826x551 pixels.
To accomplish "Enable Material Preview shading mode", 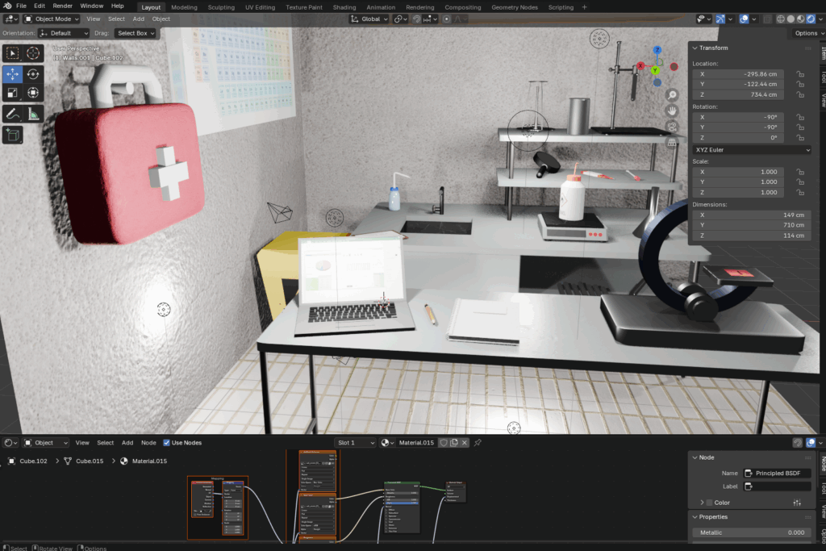I will pos(800,19).
